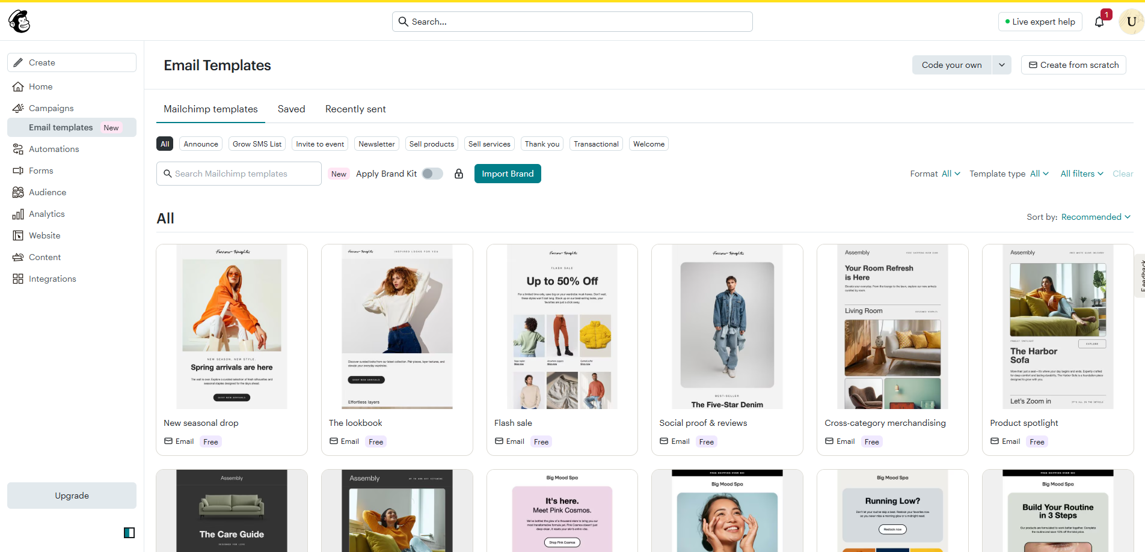Click the top Search field
This screenshot has height=552, width=1145.
tap(572, 22)
